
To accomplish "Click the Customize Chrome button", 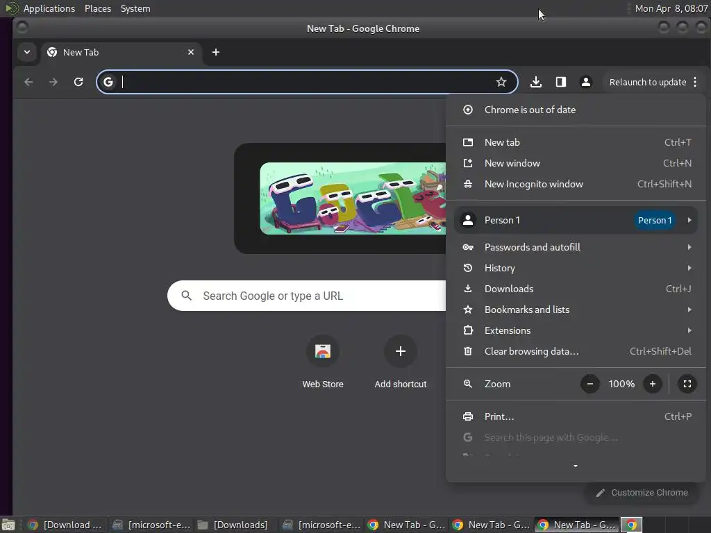I will tap(642, 493).
